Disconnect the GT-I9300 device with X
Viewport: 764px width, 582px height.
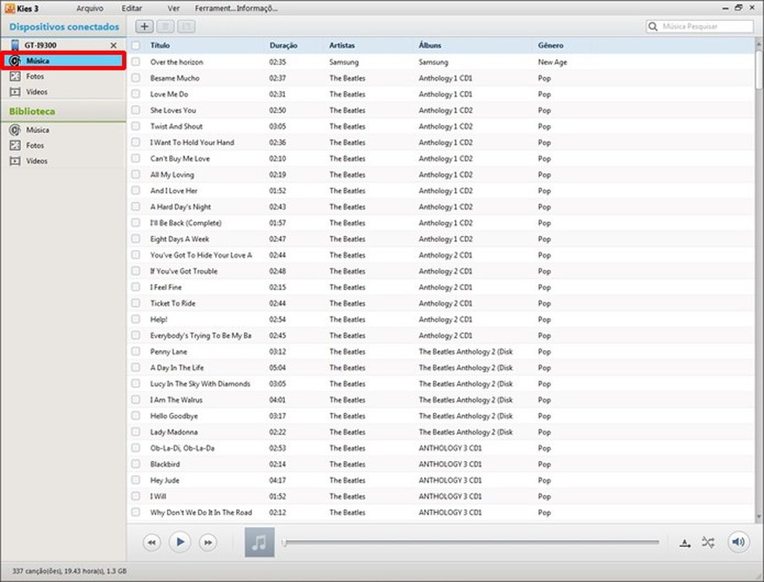pyautogui.click(x=113, y=46)
